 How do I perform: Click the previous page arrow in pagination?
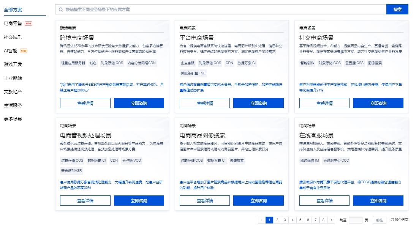pyautogui.click(x=262, y=220)
